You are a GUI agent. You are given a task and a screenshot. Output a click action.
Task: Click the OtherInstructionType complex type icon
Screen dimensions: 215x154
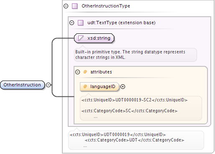click(75, 6)
